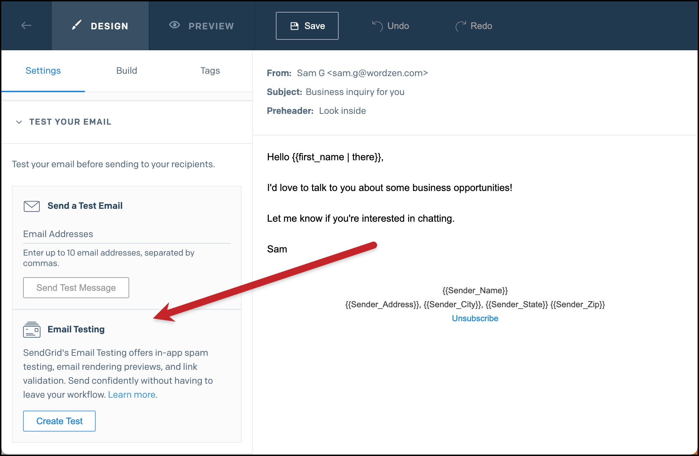Click the Unsubscribe link in email footer
699x456 pixels.
coord(475,318)
